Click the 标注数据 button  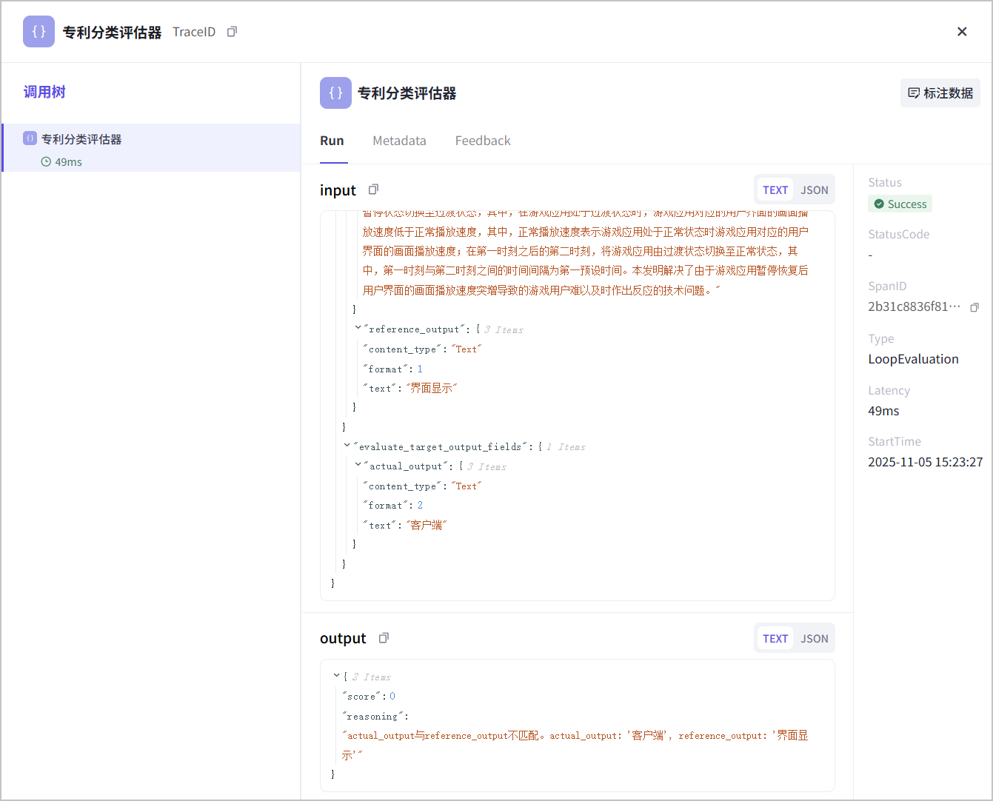[x=940, y=93]
